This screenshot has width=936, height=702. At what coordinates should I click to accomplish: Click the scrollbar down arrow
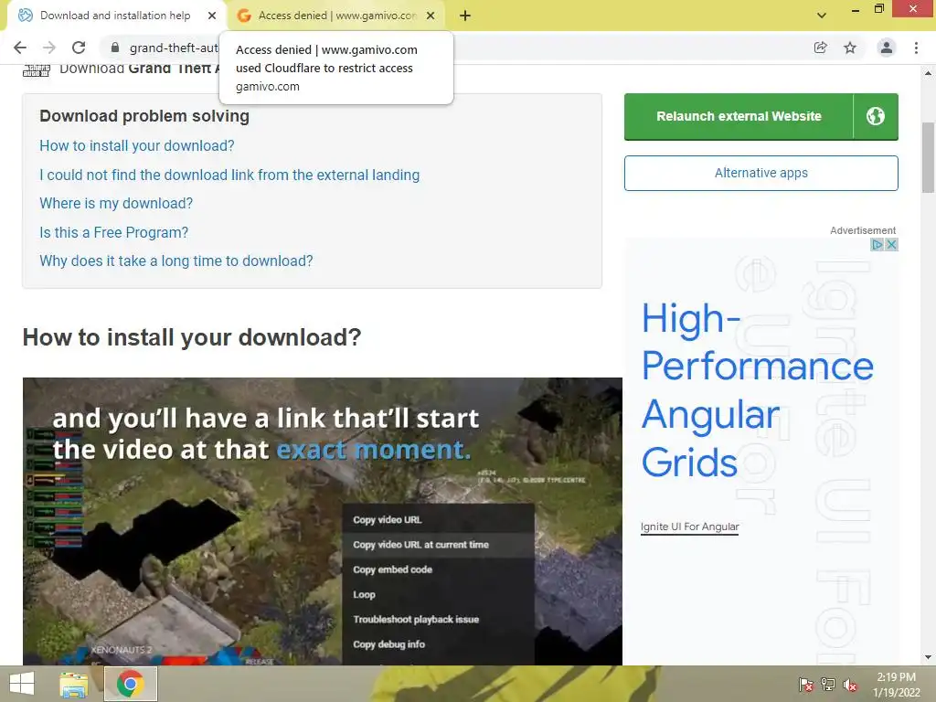point(928,658)
